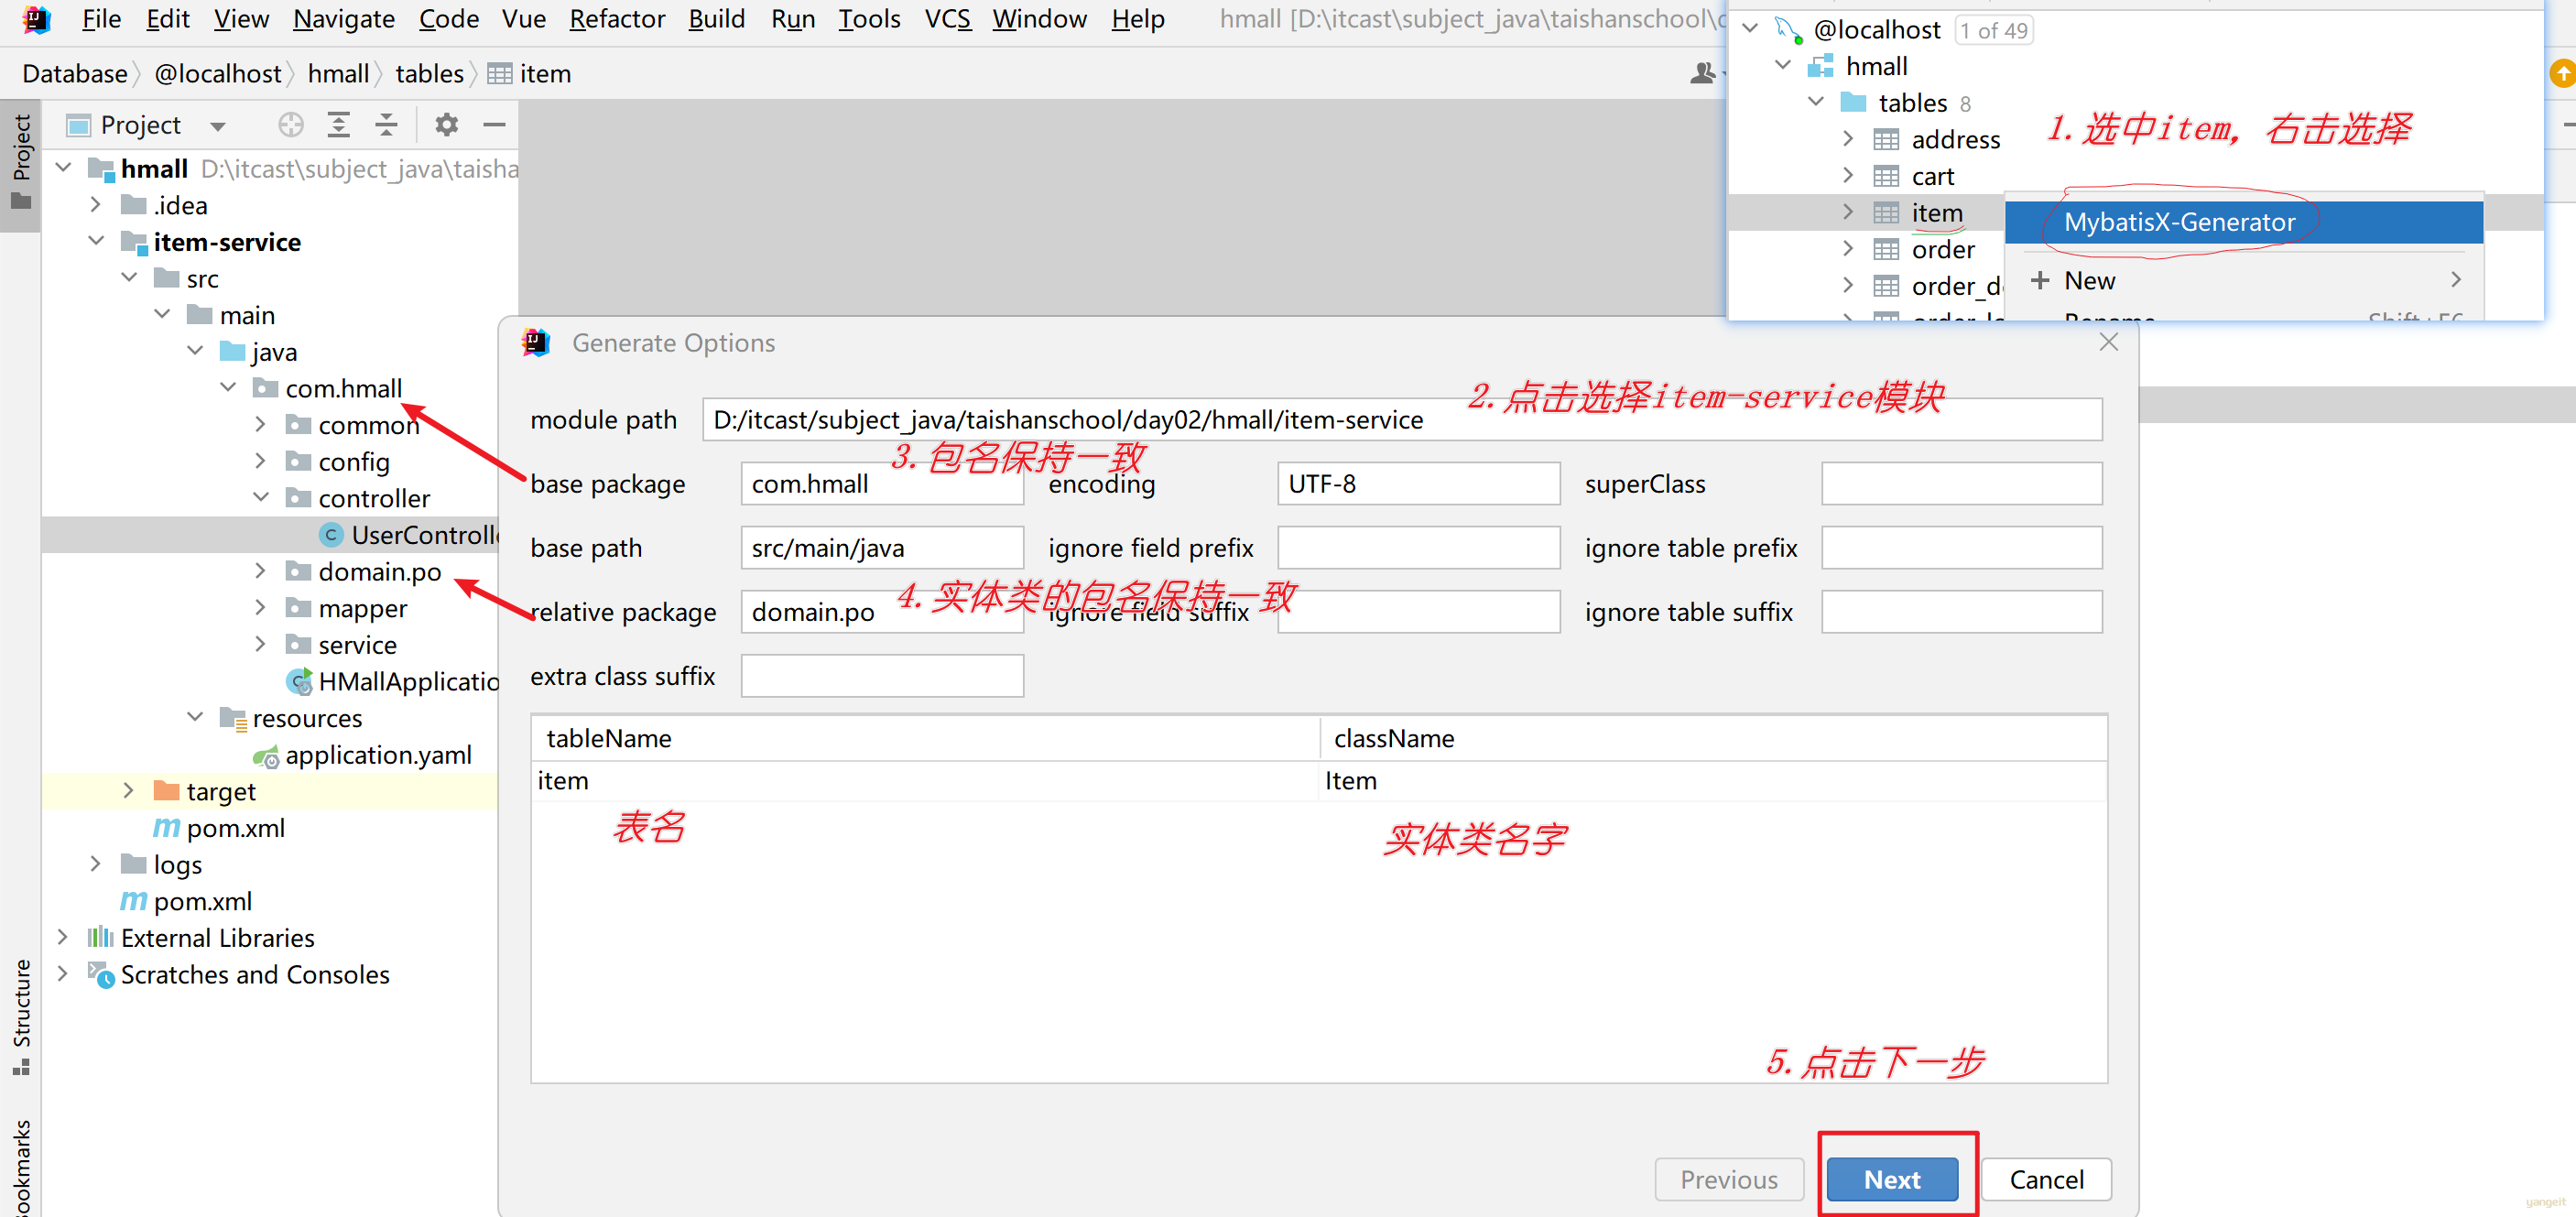
Task: Collapse the item-service module
Action: [x=96, y=241]
